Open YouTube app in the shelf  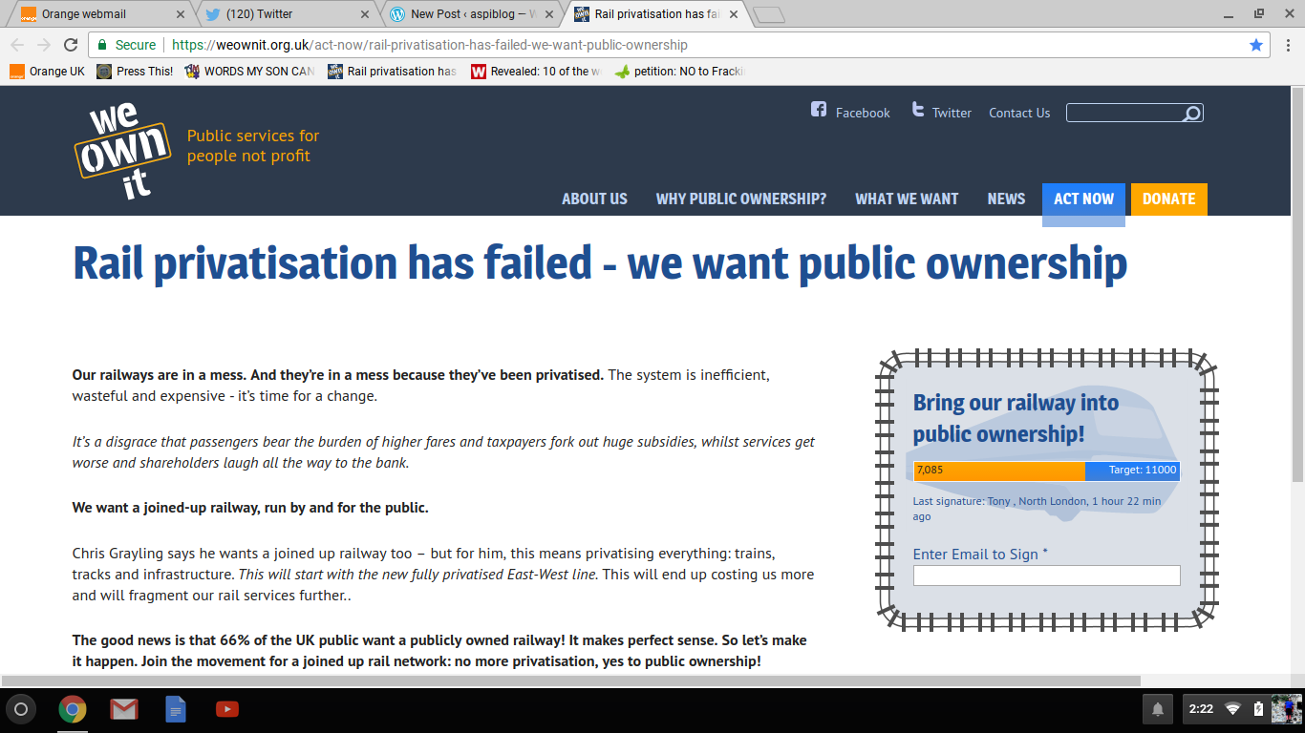(227, 709)
